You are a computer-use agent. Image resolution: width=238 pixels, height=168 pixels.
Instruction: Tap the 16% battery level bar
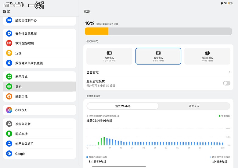click(158, 31)
